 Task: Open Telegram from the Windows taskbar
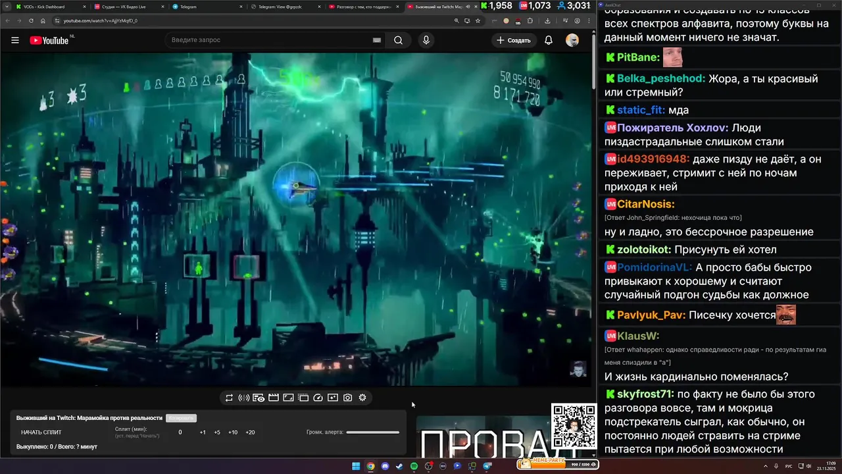pos(487,466)
